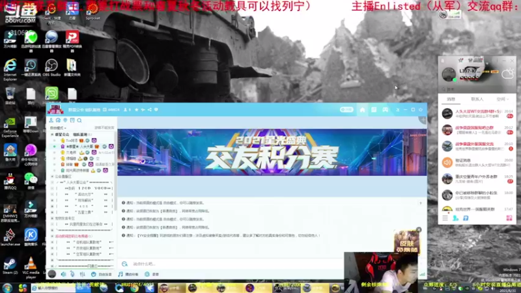Click the 2021 星光盛典 交友积分赛 banner
This screenshot has height=293, width=521.
272,152
